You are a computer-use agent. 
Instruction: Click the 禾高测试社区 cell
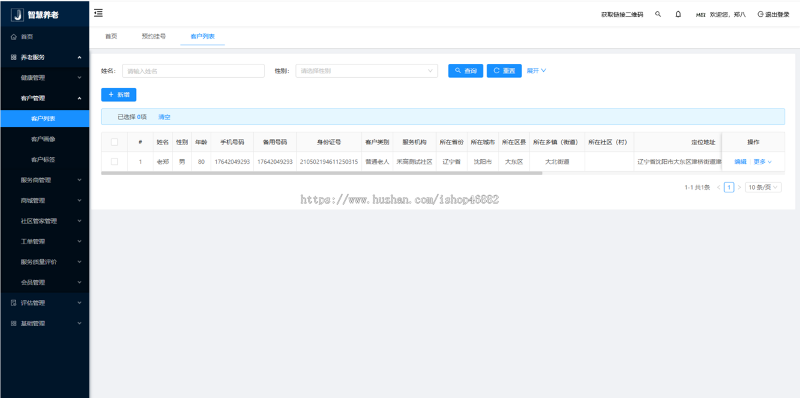(x=414, y=162)
